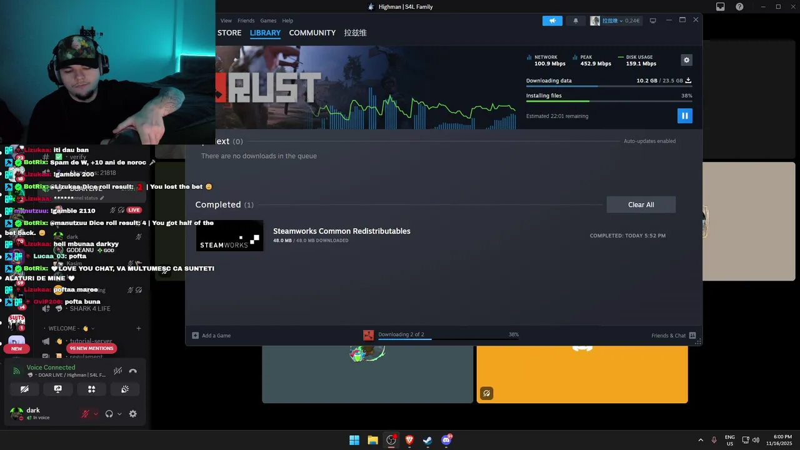Open Steam downloads settings gear
This screenshot has width=800, height=450.
pos(686,60)
